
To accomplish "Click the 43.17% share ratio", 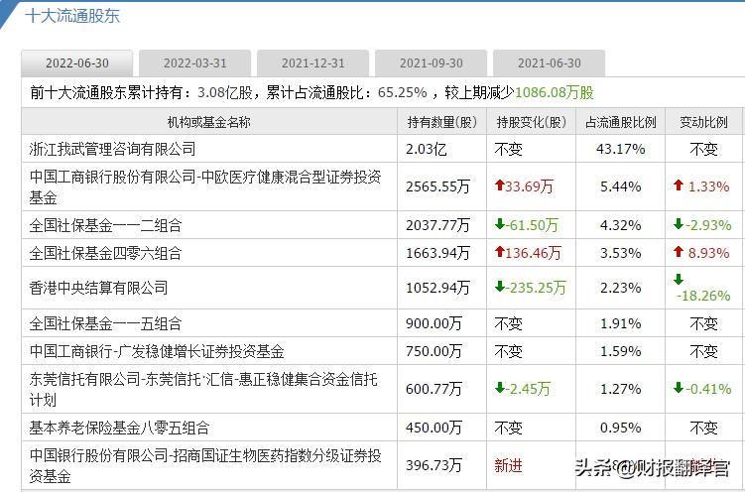I will point(621,149).
